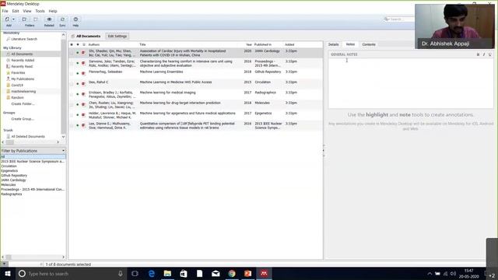The width and height of the screenshot is (498, 280).
Task: Open the Covid19 folder
Action: (17, 85)
